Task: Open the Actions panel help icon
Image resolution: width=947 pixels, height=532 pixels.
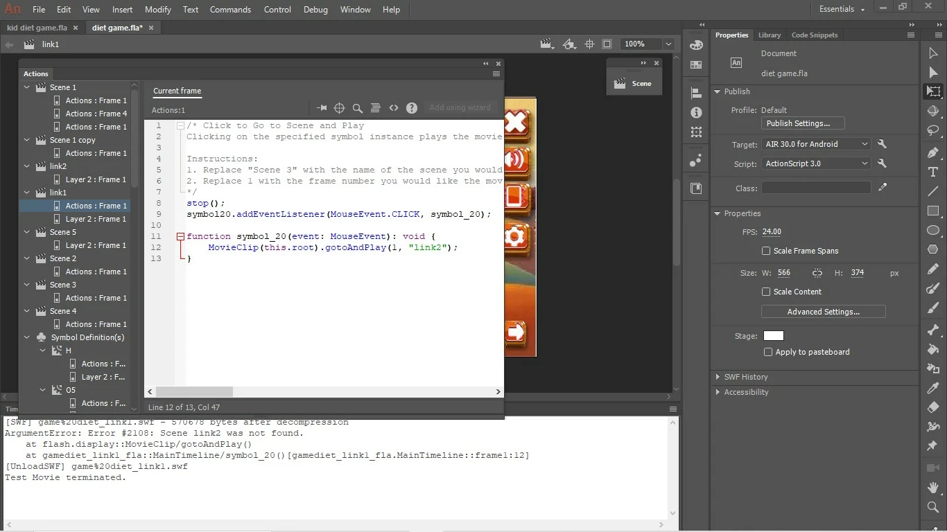Action: [412, 108]
